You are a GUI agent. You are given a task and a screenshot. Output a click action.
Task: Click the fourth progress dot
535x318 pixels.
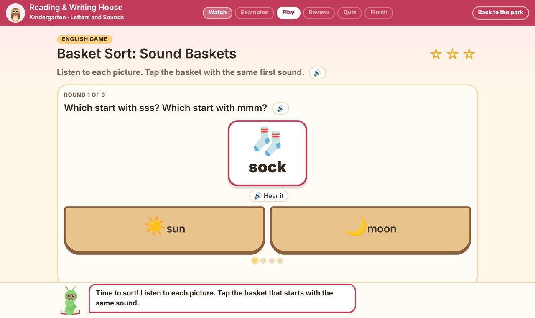pos(280,261)
